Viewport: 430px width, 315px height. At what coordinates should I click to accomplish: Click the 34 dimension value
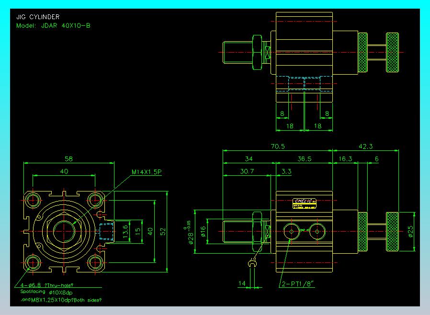[x=249, y=159]
